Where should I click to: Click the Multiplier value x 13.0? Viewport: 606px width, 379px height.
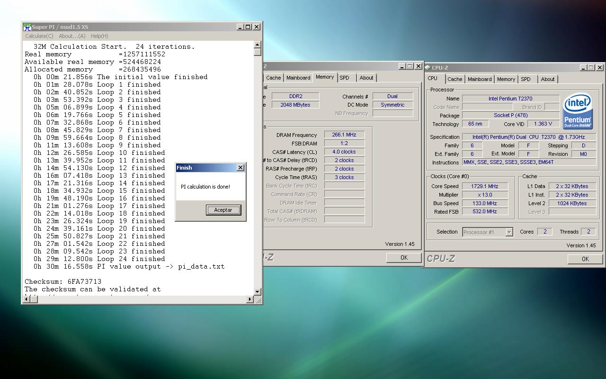pyautogui.click(x=485, y=195)
